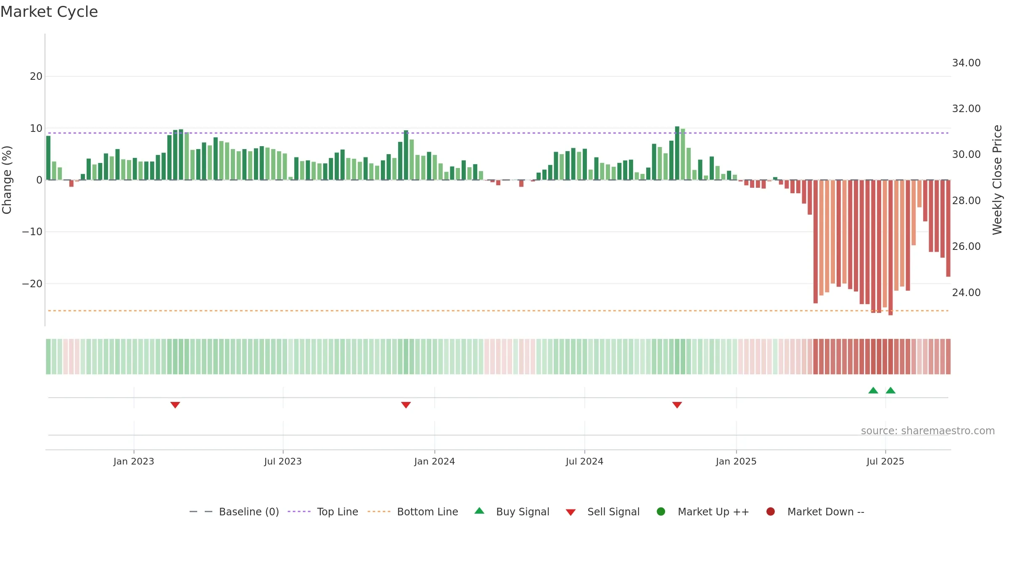This screenshot has height=567, width=1009.
Task: Click the first buy signal triangle before Jul 2025
Action: click(873, 390)
